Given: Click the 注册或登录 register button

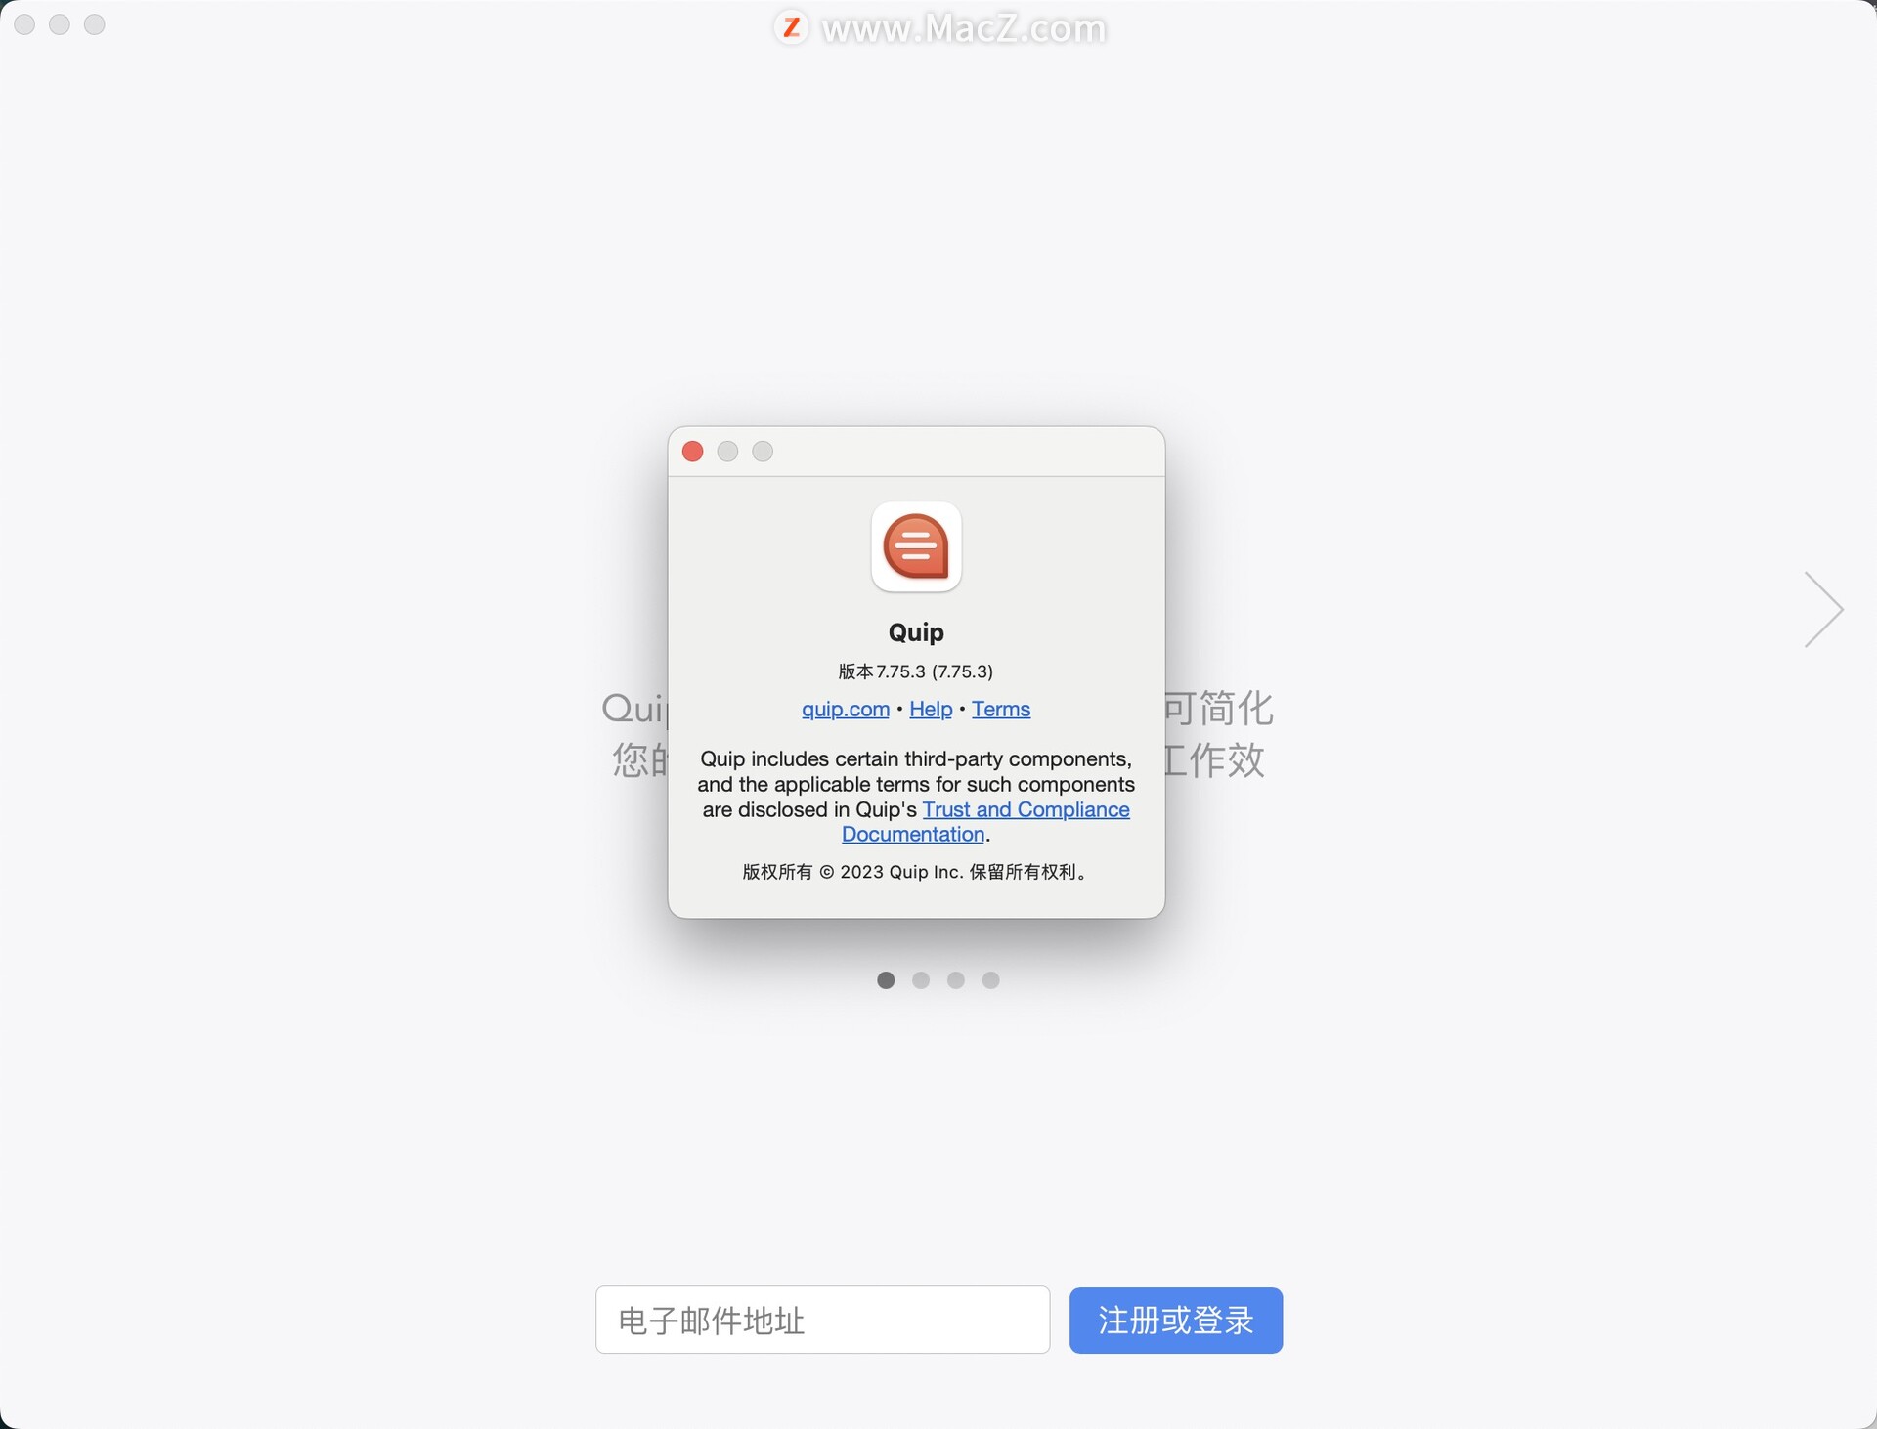Looking at the screenshot, I should coord(1176,1320).
